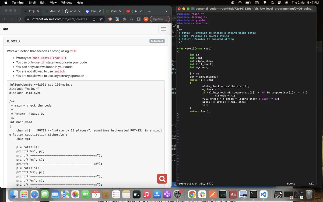Reload the intranet page
The height and width of the screenshot is (202, 323).
coord(19,19)
